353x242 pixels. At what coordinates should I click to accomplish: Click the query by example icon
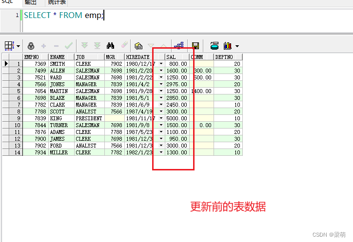pos(138,46)
